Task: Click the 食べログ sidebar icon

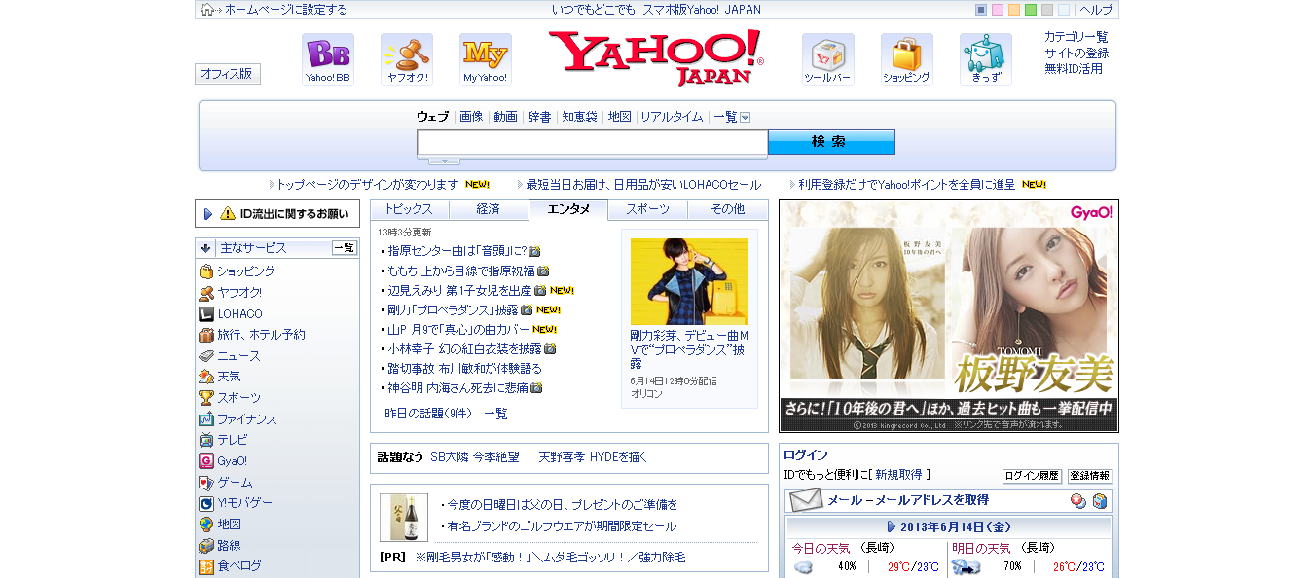Action: click(206, 566)
